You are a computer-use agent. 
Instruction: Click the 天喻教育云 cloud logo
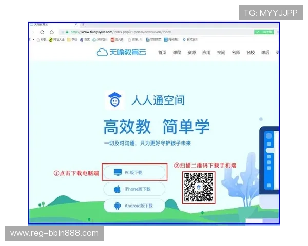tap(121, 52)
